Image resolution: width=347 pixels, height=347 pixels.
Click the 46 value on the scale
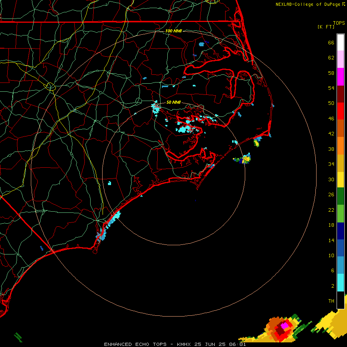click(x=331, y=118)
